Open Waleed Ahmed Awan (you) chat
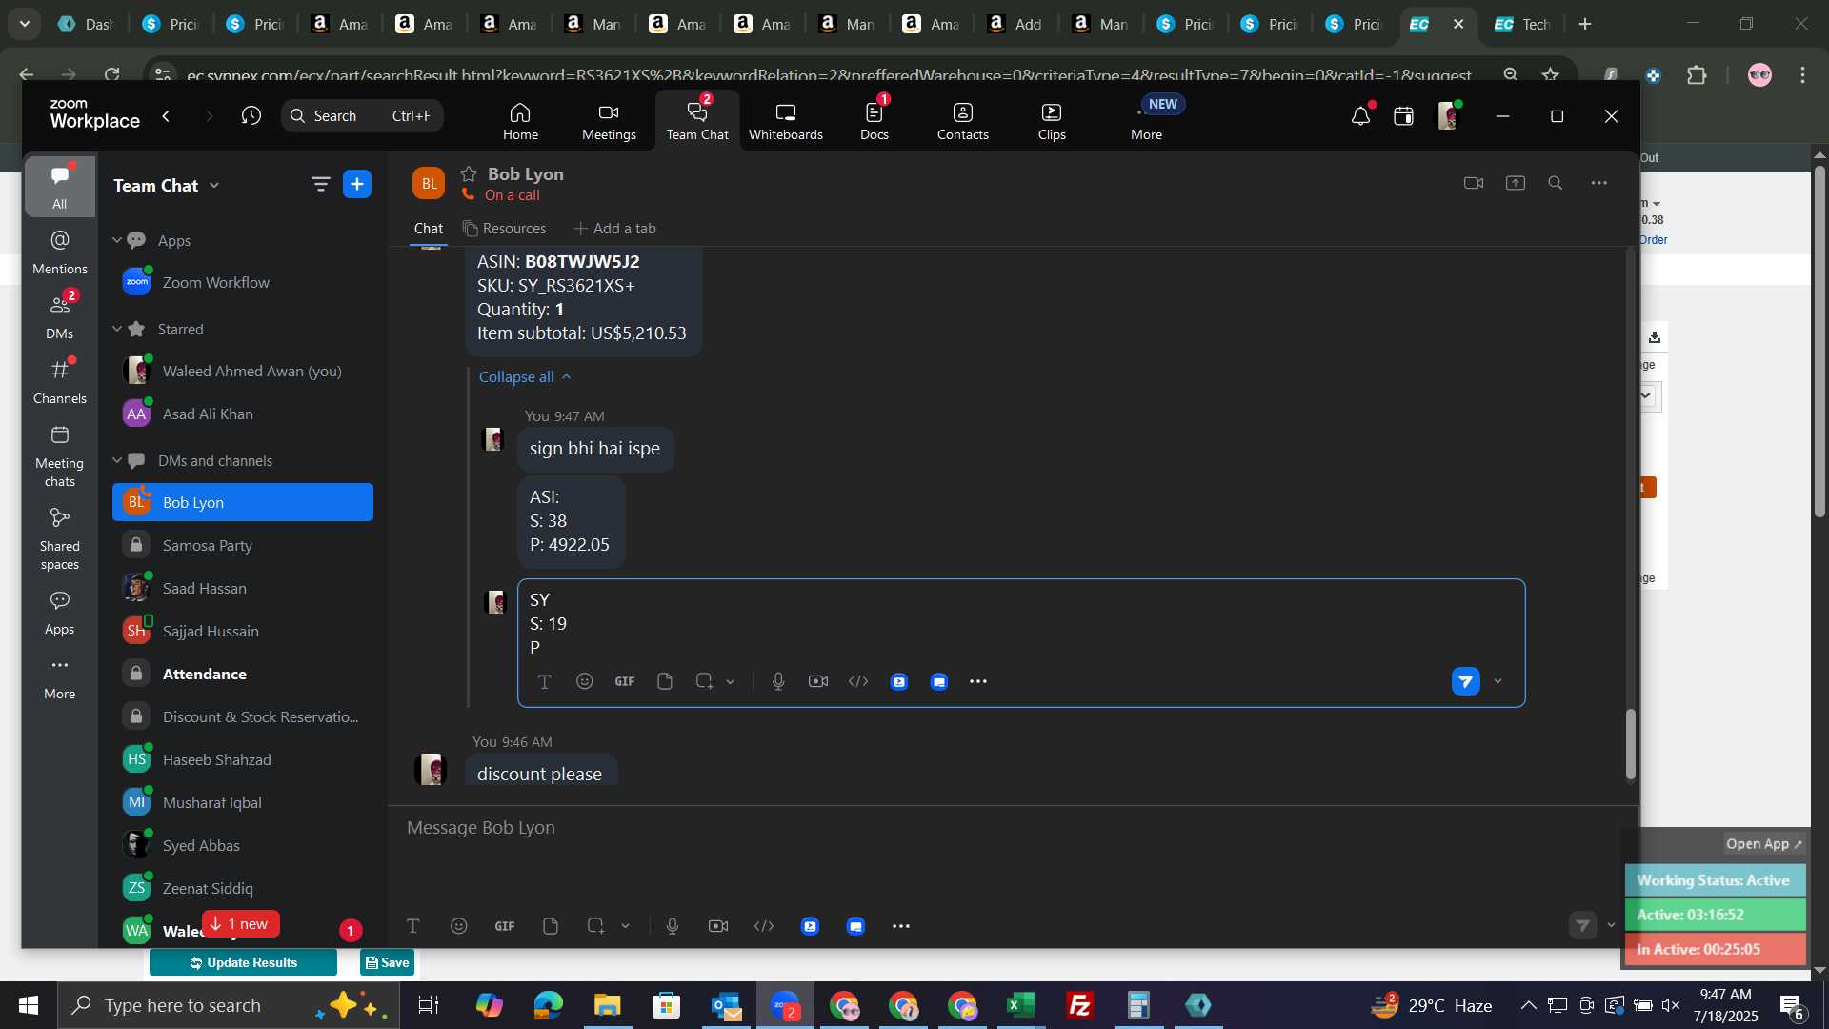Screen dimensions: 1829x1029 243,371
